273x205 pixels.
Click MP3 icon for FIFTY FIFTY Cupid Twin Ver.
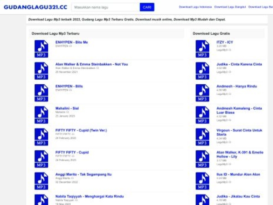pyautogui.click(x=41, y=137)
